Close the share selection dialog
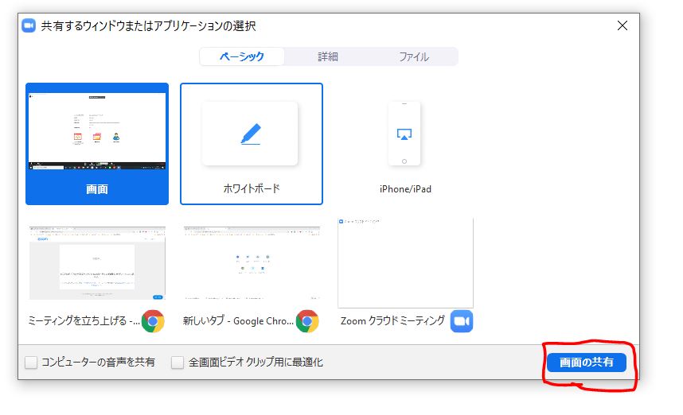Image resolution: width=683 pixels, height=415 pixels. click(x=623, y=25)
